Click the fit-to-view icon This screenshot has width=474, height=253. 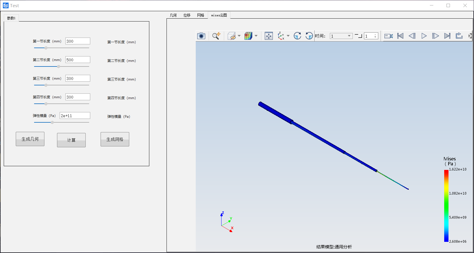point(269,36)
